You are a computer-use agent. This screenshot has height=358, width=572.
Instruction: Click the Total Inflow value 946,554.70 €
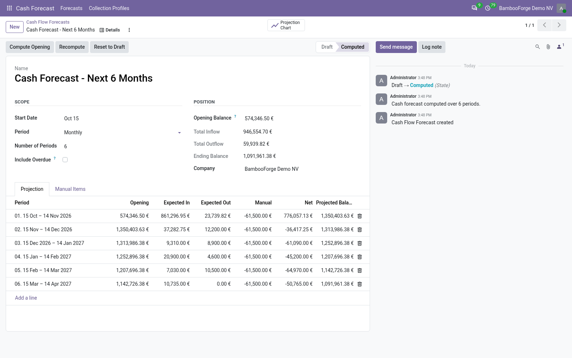pyautogui.click(x=257, y=132)
